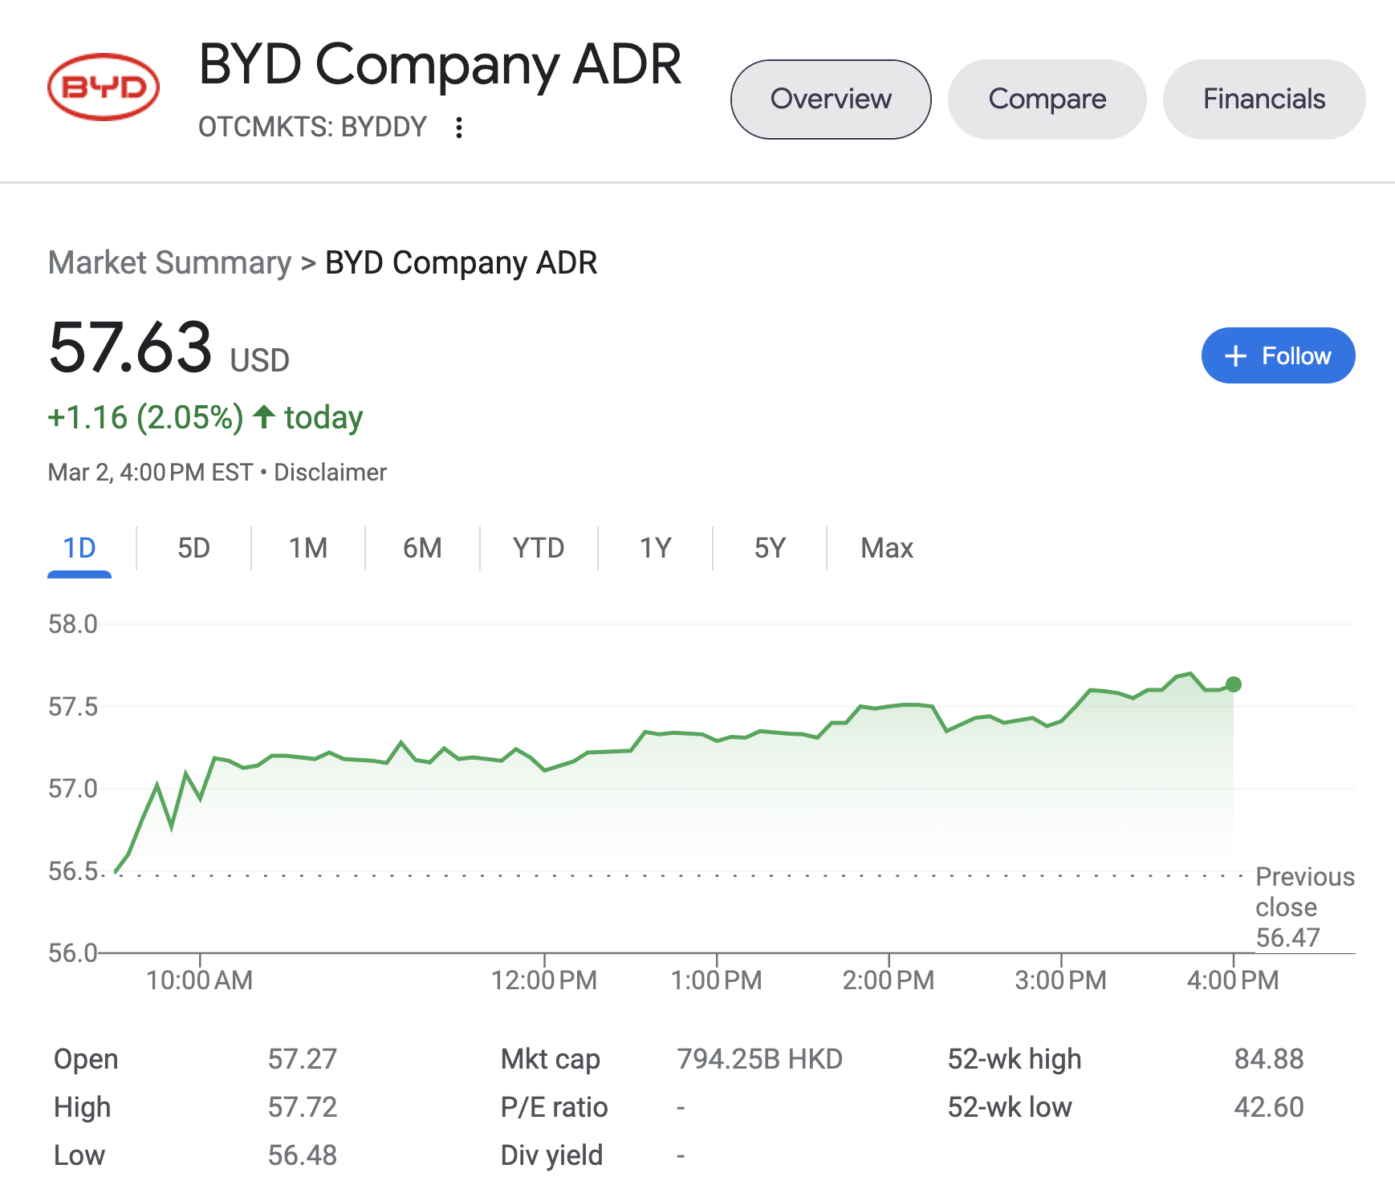This screenshot has width=1395, height=1193.
Task: Click the 10:00 AM axis label
Action: tap(199, 980)
